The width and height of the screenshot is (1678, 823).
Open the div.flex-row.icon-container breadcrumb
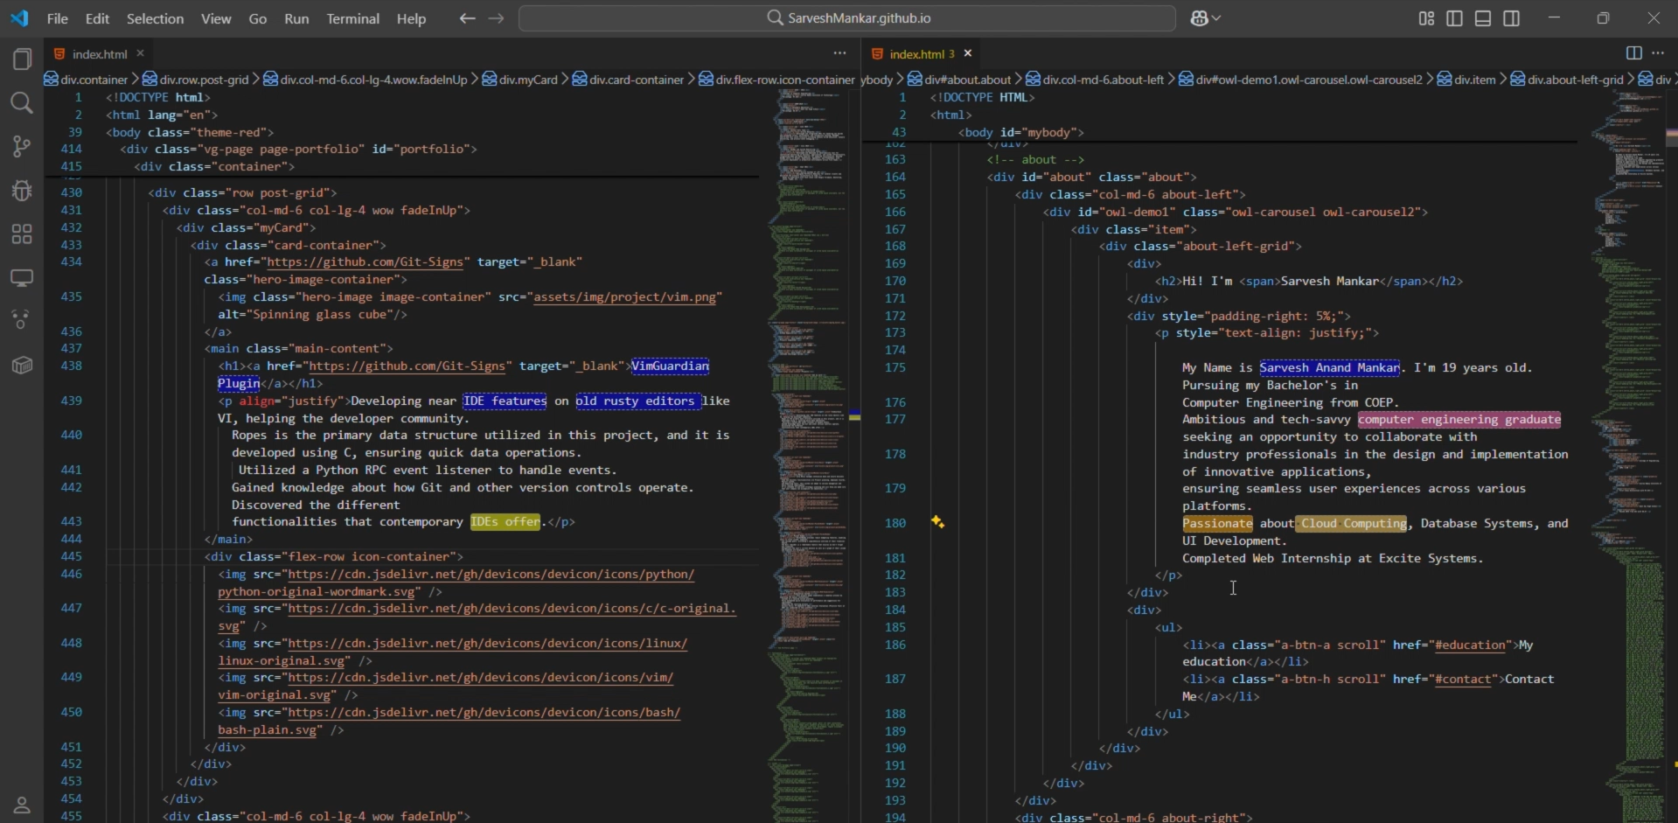776,80
